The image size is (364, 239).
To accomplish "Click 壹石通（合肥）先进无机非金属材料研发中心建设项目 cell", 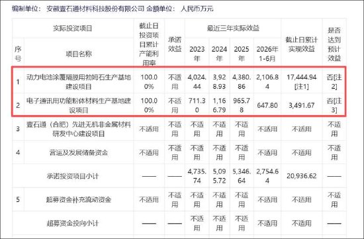I will [x=79, y=129].
